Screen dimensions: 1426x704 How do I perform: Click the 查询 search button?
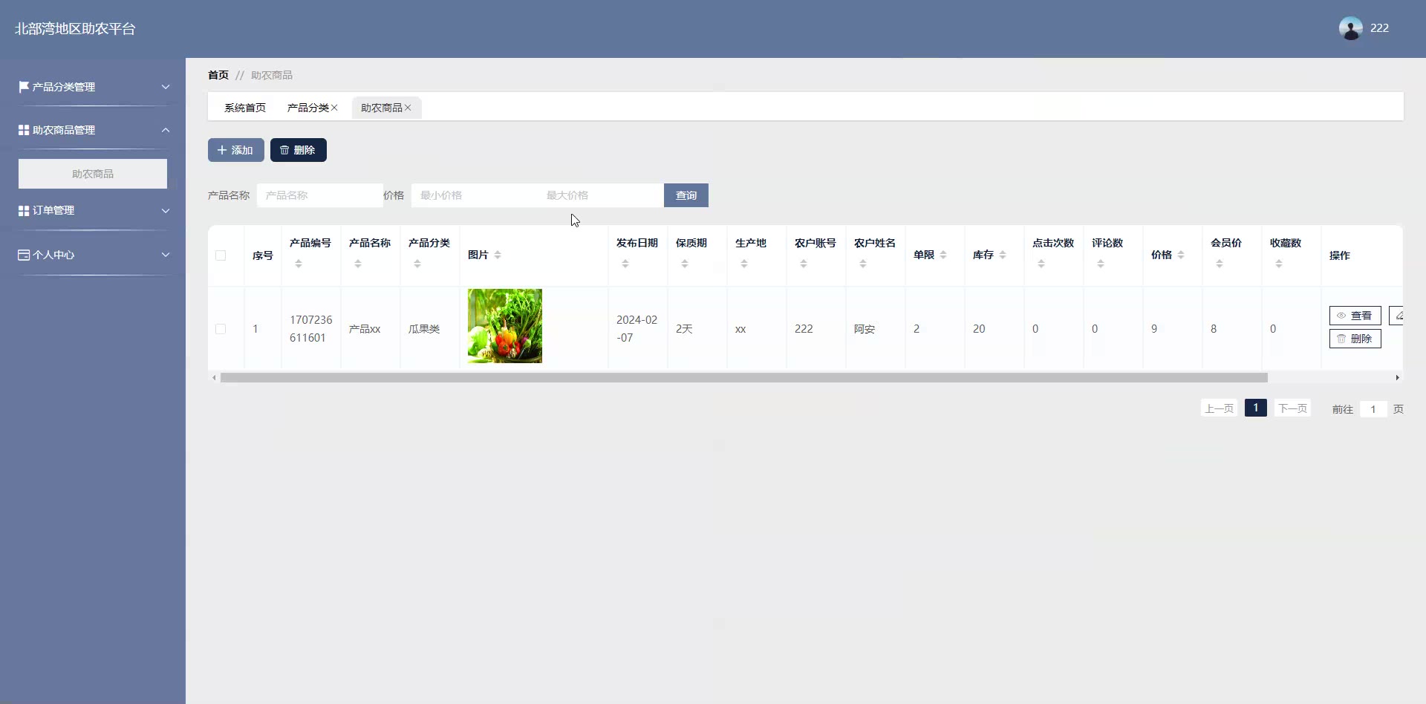click(x=686, y=195)
